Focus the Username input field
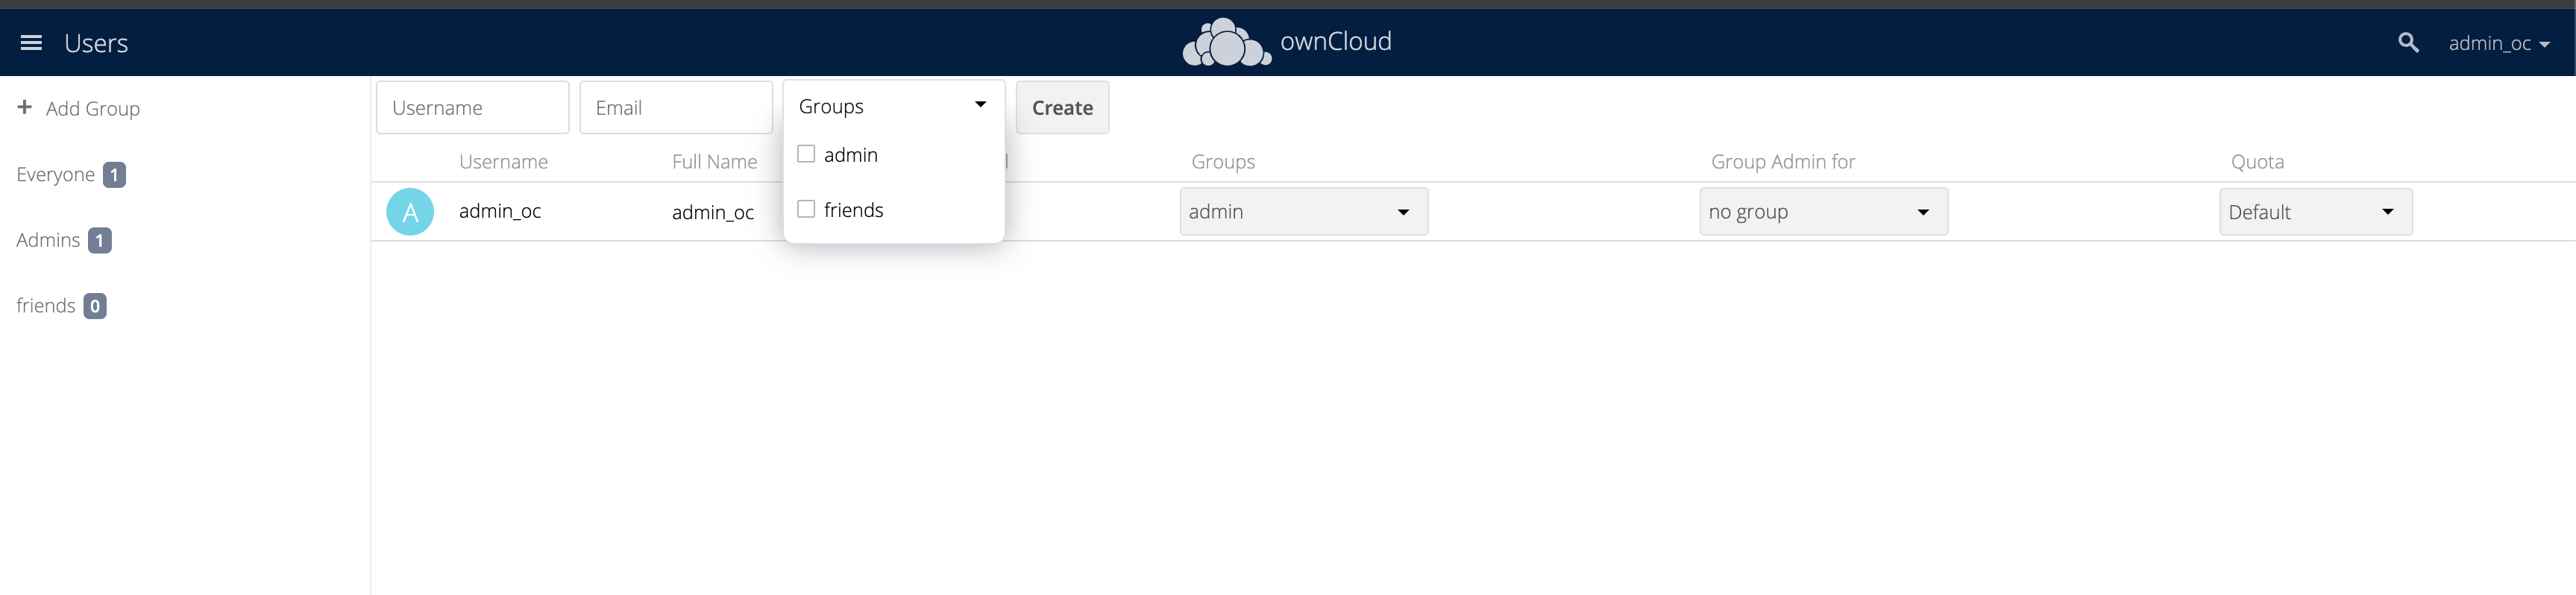Viewport: 2576px width, 595px height. [x=472, y=107]
